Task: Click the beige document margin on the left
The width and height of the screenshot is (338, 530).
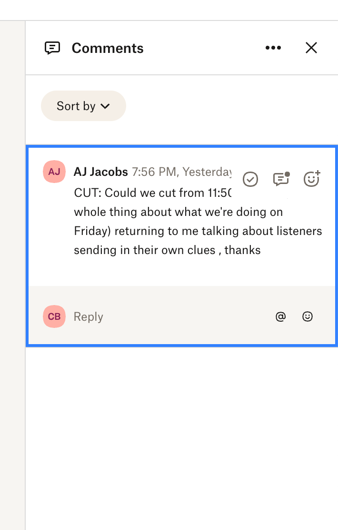Action: coord(12,286)
